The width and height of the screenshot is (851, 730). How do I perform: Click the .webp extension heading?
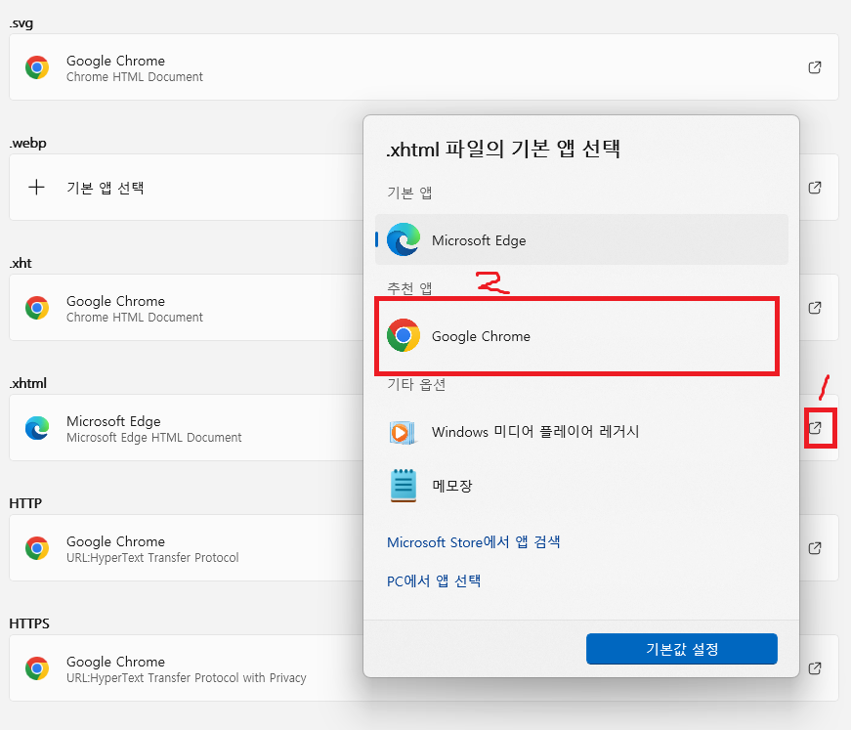tap(27, 144)
